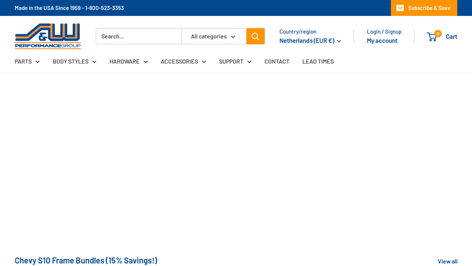Viewport: 472px width, 266px height.
Task: Open the Accessories menu
Action: click(x=183, y=61)
